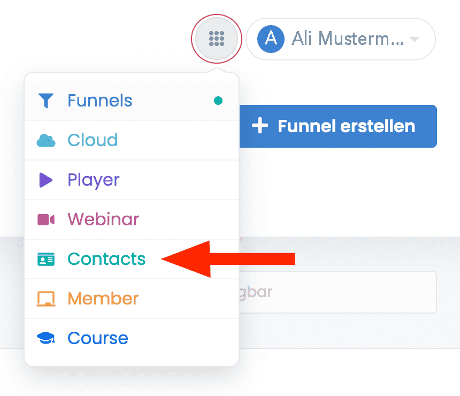Image resolution: width=460 pixels, height=396 pixels.
Task: Click the green status dot beside Funnels
Action: 218,101
